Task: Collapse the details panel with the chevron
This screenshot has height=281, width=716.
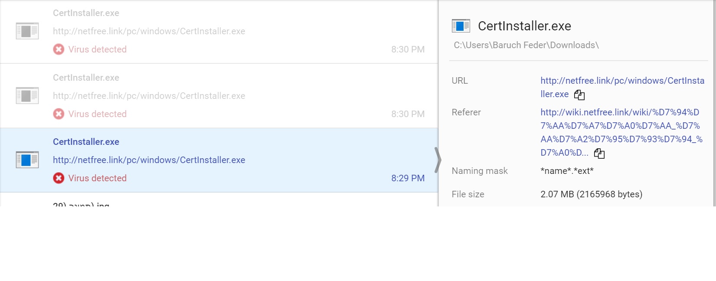Action: pyautogui.click(x=438, y=160)
